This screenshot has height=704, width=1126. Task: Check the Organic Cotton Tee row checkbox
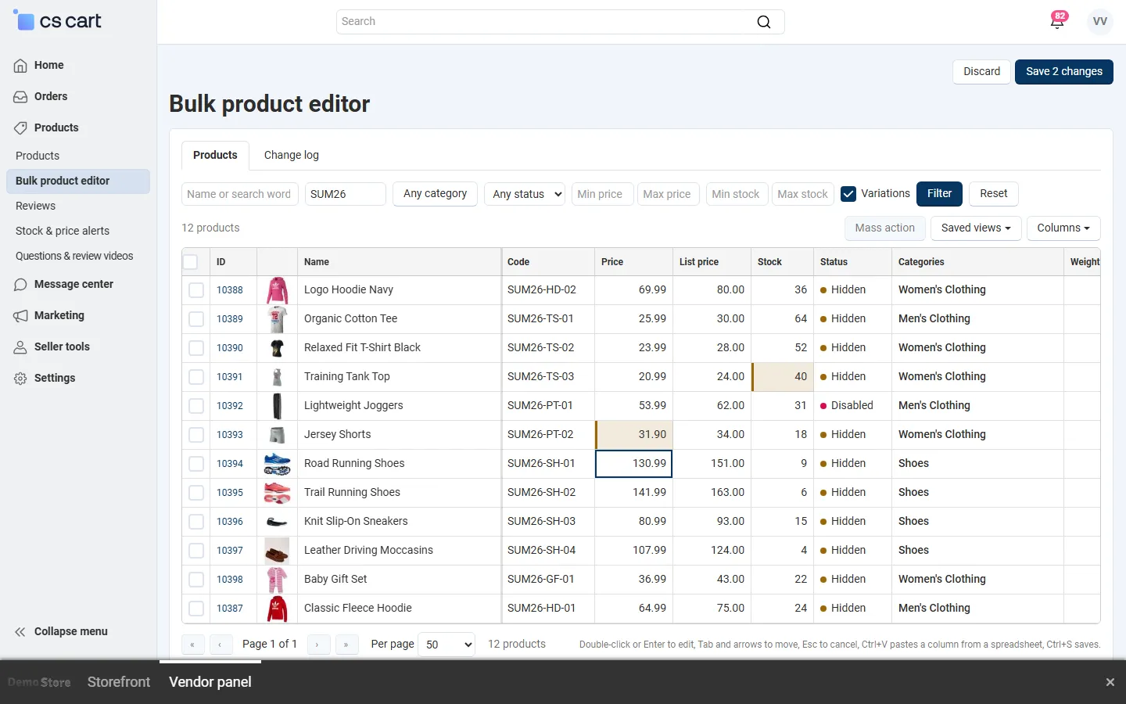pyautogui.click(x=196, y=319)
